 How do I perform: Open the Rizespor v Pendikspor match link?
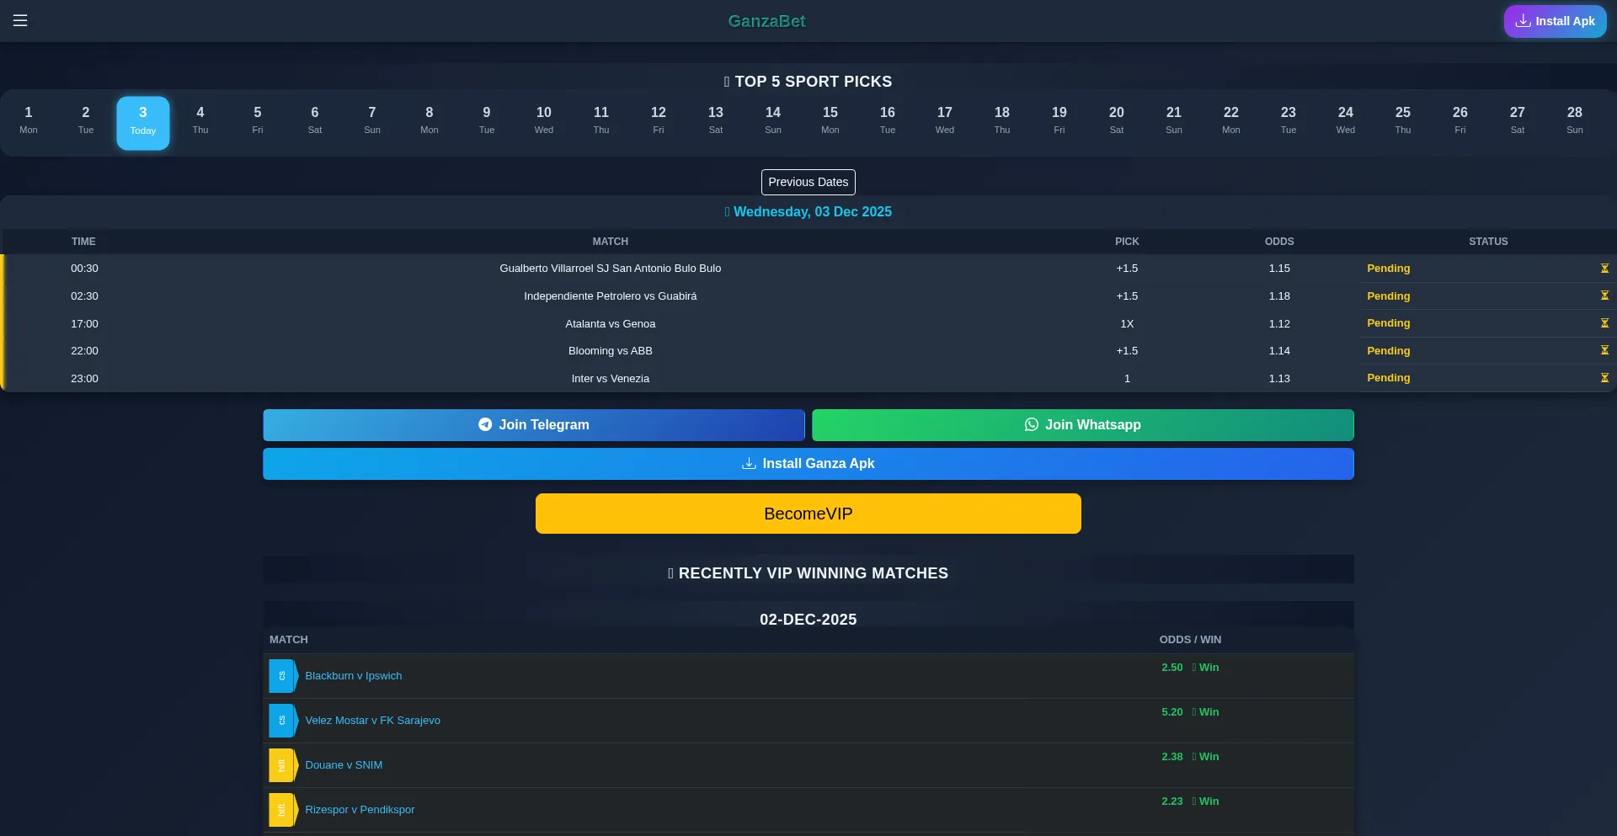point(360,810)
